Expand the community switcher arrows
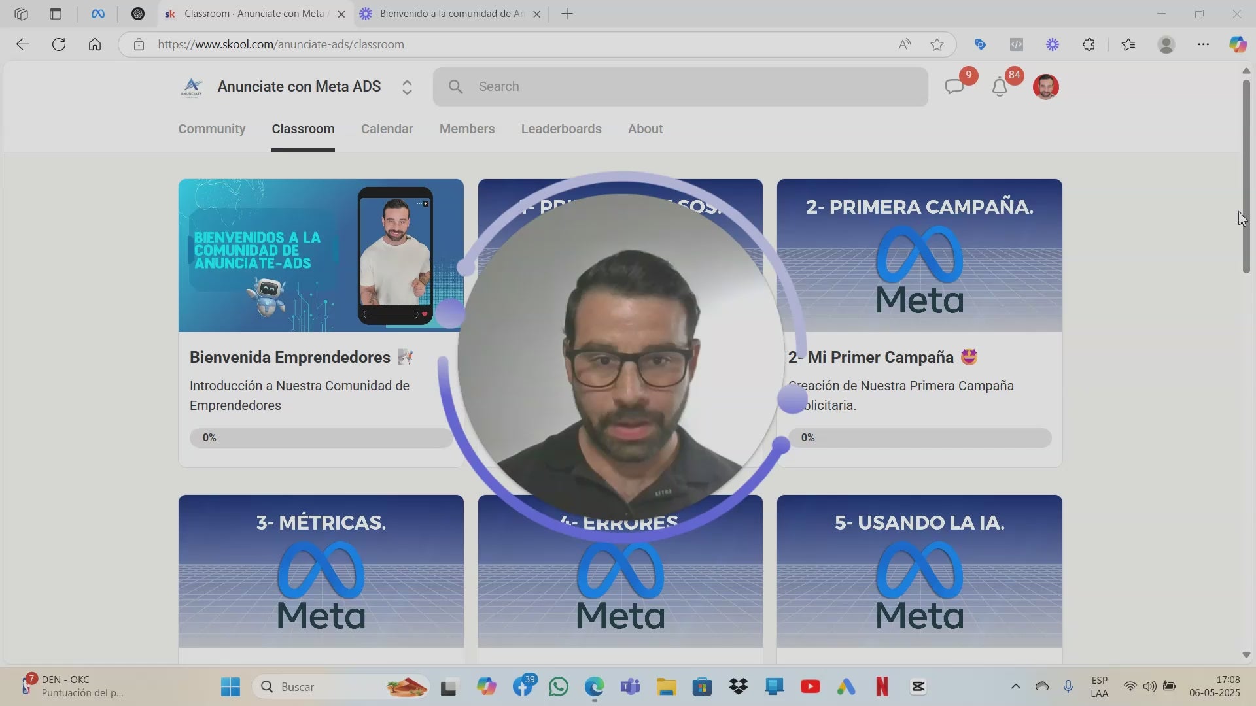 coord(407,87)
